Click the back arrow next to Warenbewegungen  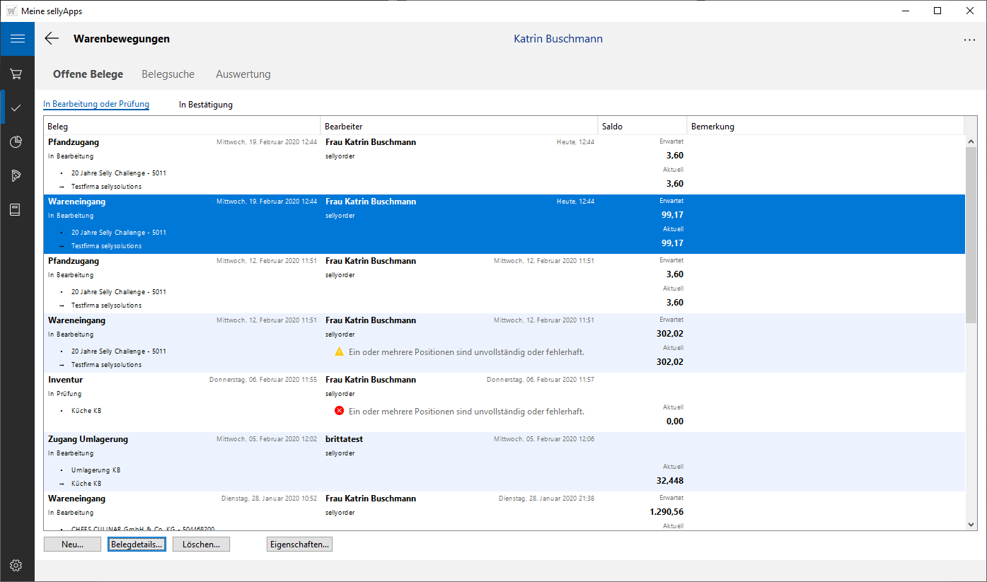(x=51, y=38)
